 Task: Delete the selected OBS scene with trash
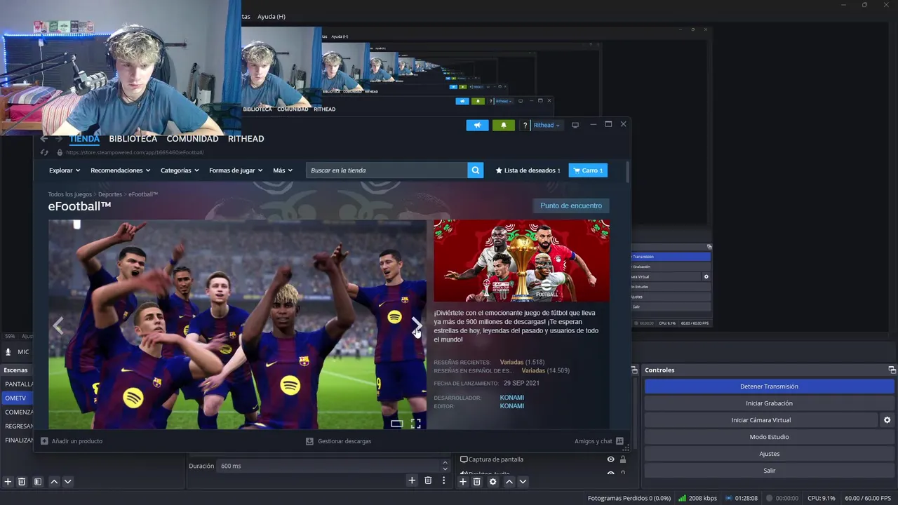(x=22, y=481)
